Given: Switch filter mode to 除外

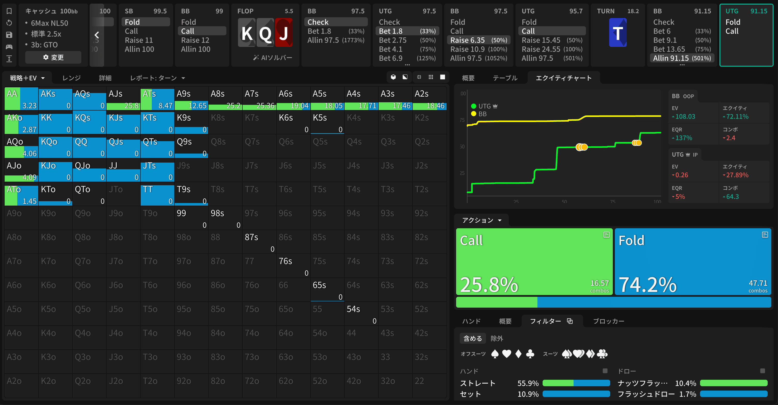Looking at the screenshot, I should tap(497, 339).
